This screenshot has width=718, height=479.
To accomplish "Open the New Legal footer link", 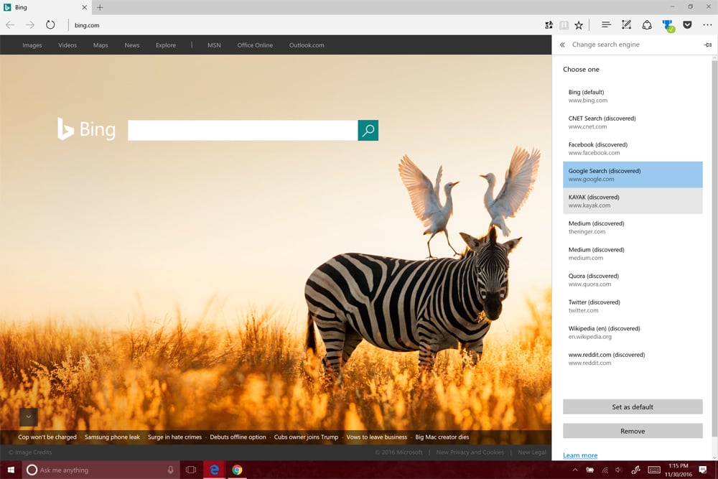I will [x=531, y=452].
